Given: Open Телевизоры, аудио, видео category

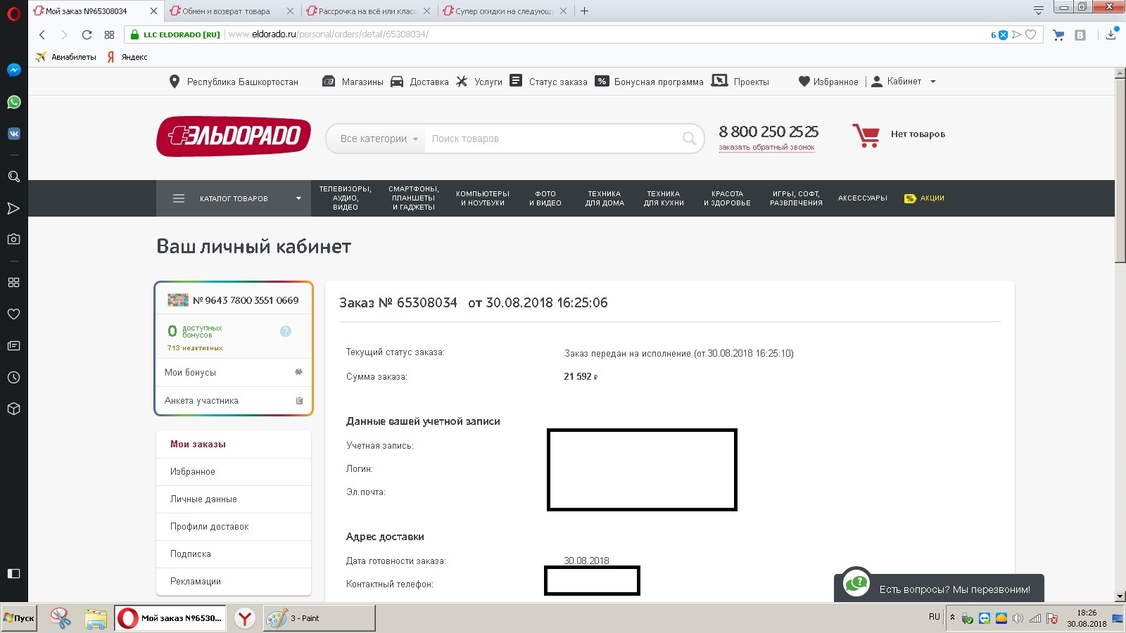Looking at the screenshot, I should (345, 198).
